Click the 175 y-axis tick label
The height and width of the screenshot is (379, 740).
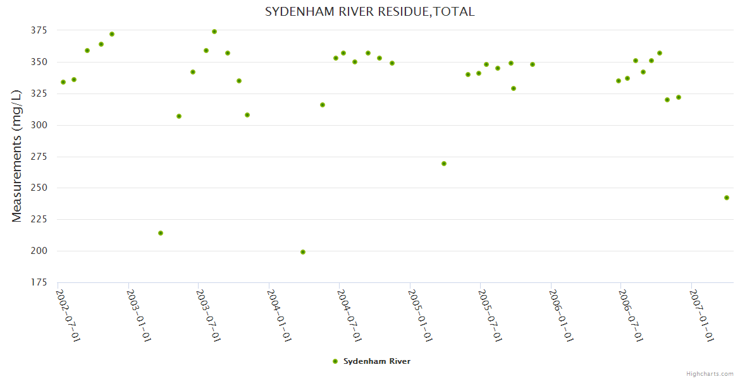pyautogui.click(x=39, y=282)
